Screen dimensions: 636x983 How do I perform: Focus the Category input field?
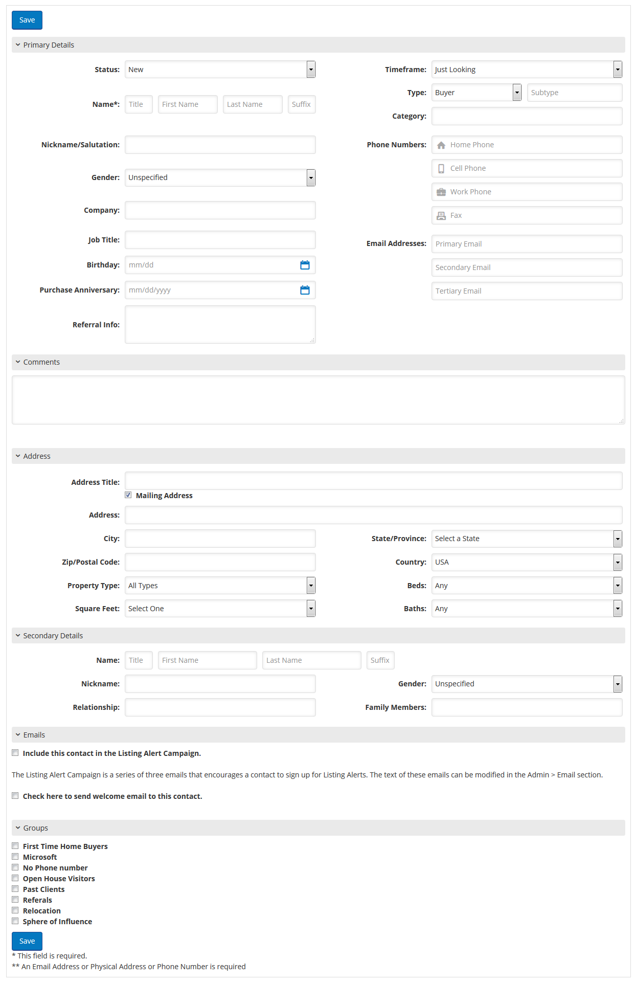click(527, 116)
